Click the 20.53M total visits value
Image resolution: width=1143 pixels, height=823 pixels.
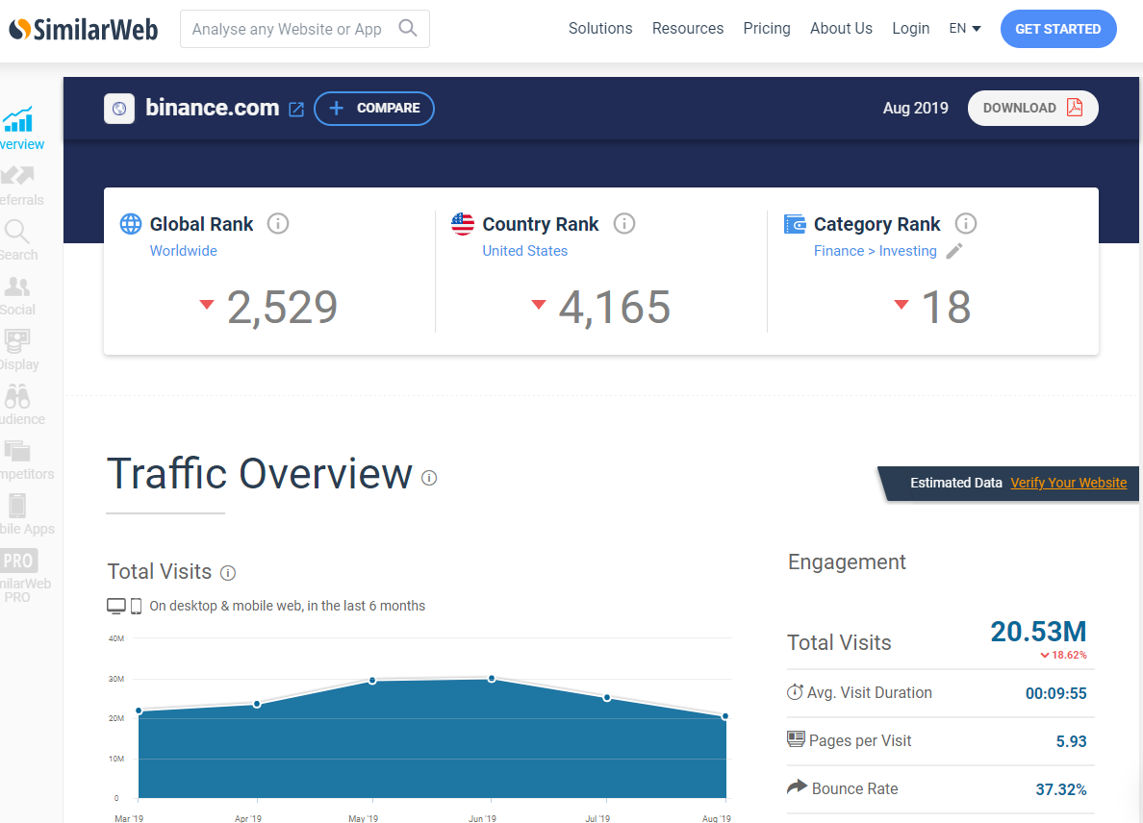click(1038, 632)
